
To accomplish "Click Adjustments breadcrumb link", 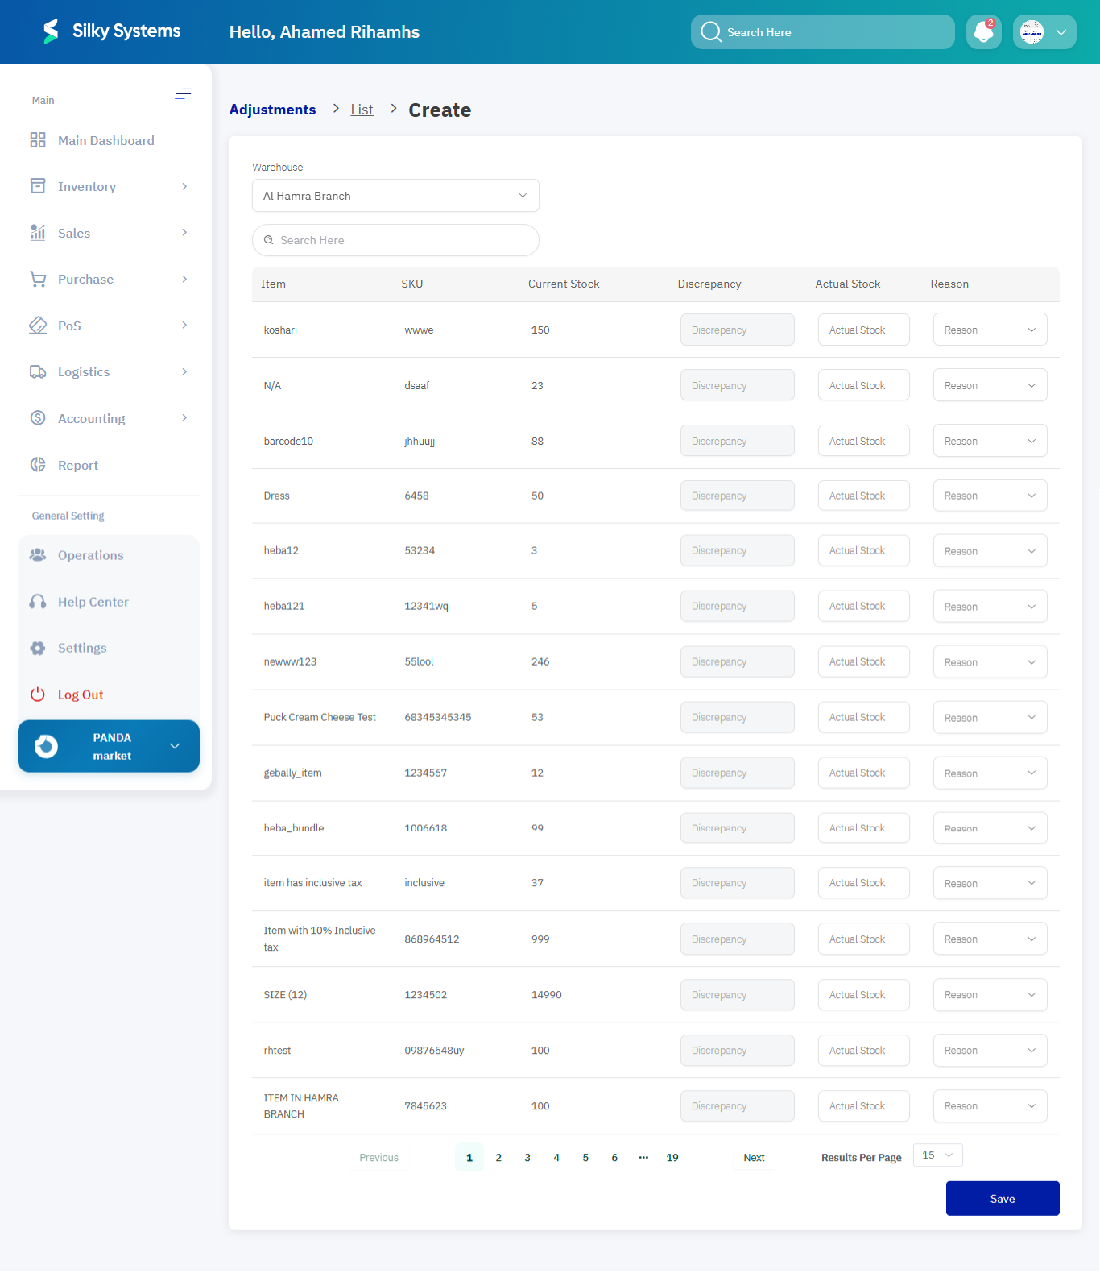I will click(x=272, y=110).
